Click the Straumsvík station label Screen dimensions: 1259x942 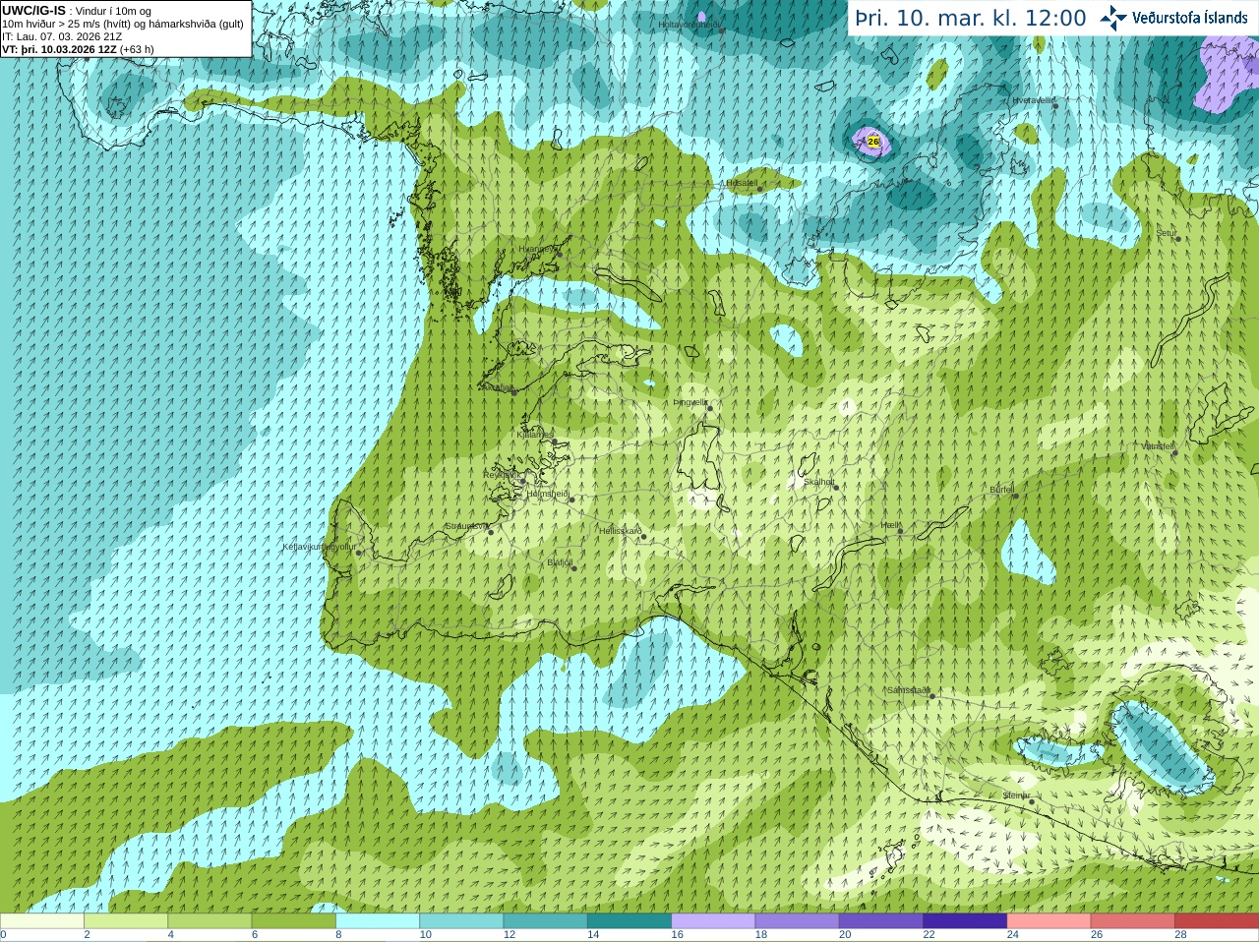[466, 526]
